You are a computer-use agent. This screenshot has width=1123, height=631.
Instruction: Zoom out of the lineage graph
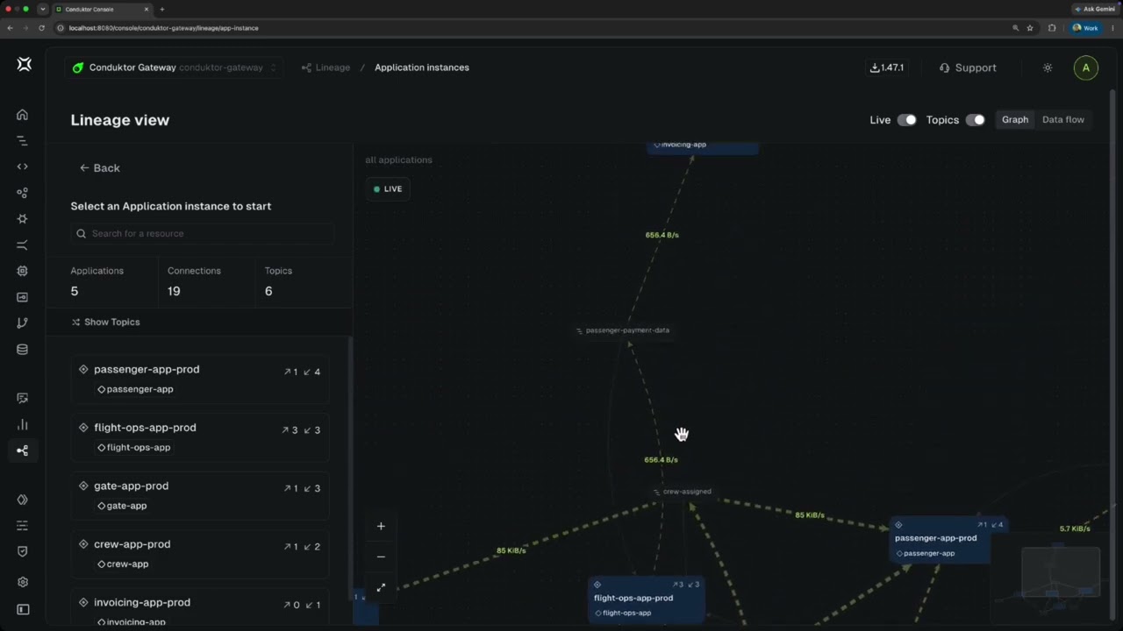click(x=381, y=557)
